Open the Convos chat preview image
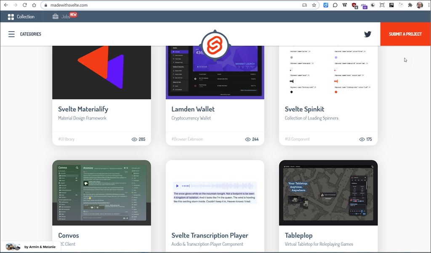 coord(102,193)
